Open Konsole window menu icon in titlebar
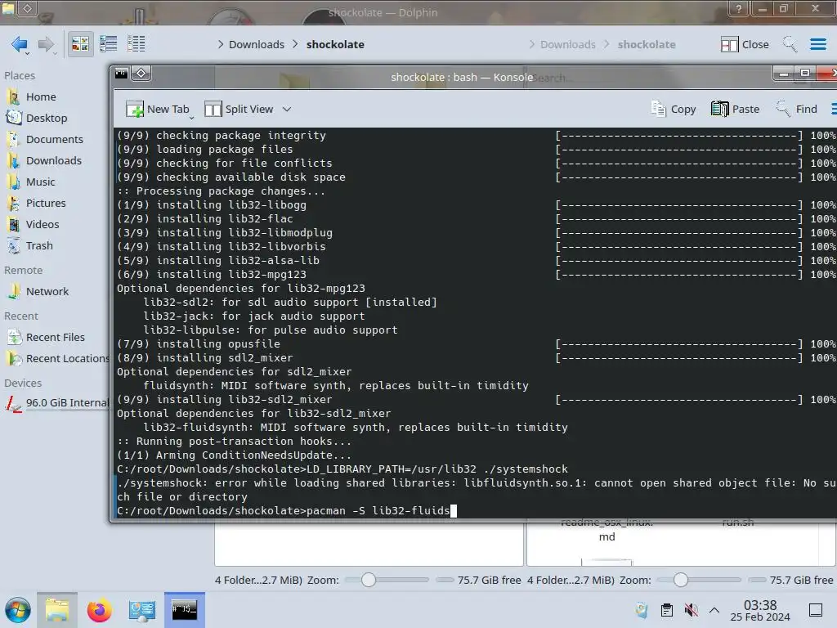 pos(122,73)
